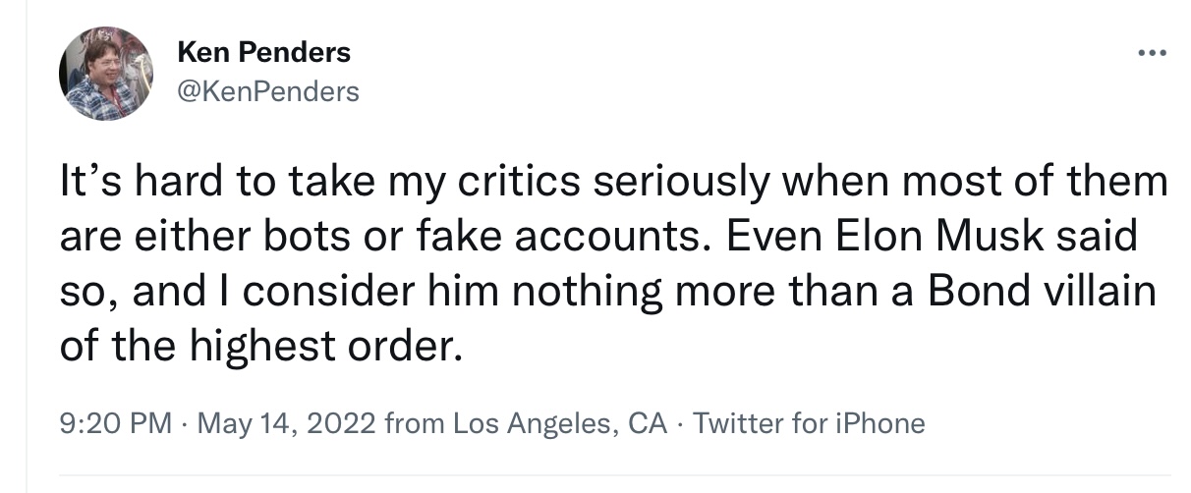Open the @KenPenders handle

click(268, 92)
